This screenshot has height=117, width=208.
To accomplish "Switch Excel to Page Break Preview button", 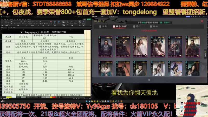I will [79, 99].
